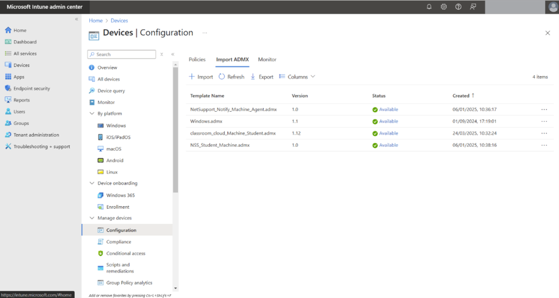Open Monitor in the Devices side menu

(x=106, y=102)
